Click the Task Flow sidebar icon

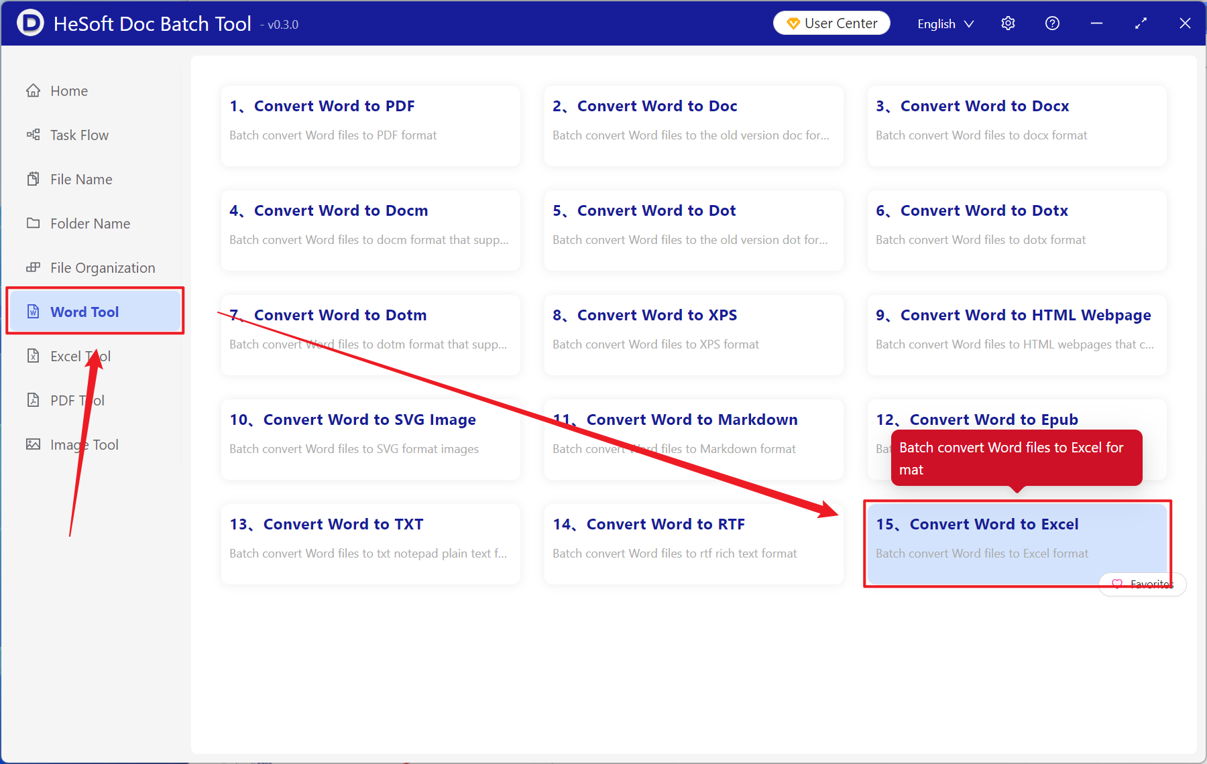tap(33, 135)
